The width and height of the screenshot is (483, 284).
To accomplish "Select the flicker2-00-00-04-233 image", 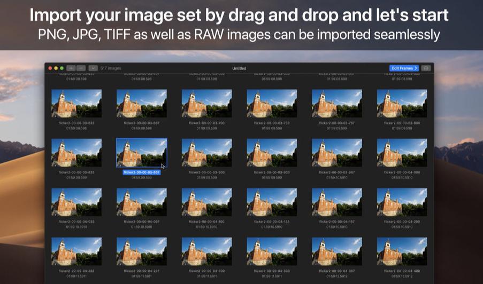I will pyautogui.click(x=76, y=251).
